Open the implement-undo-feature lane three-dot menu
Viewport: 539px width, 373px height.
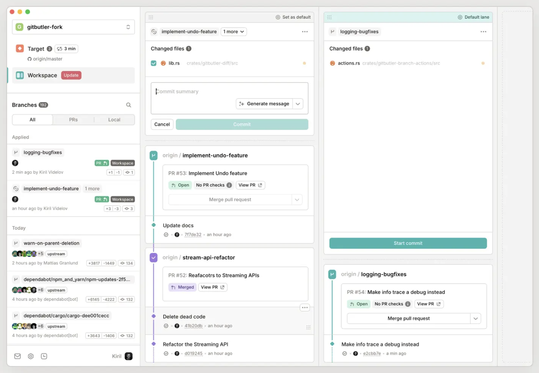click(x=305, y=32)
